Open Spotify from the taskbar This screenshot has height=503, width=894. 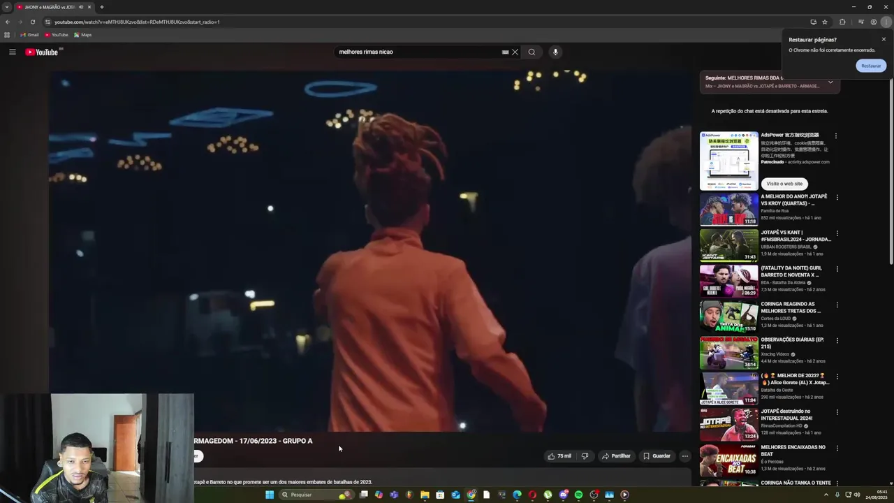point(578,495)
